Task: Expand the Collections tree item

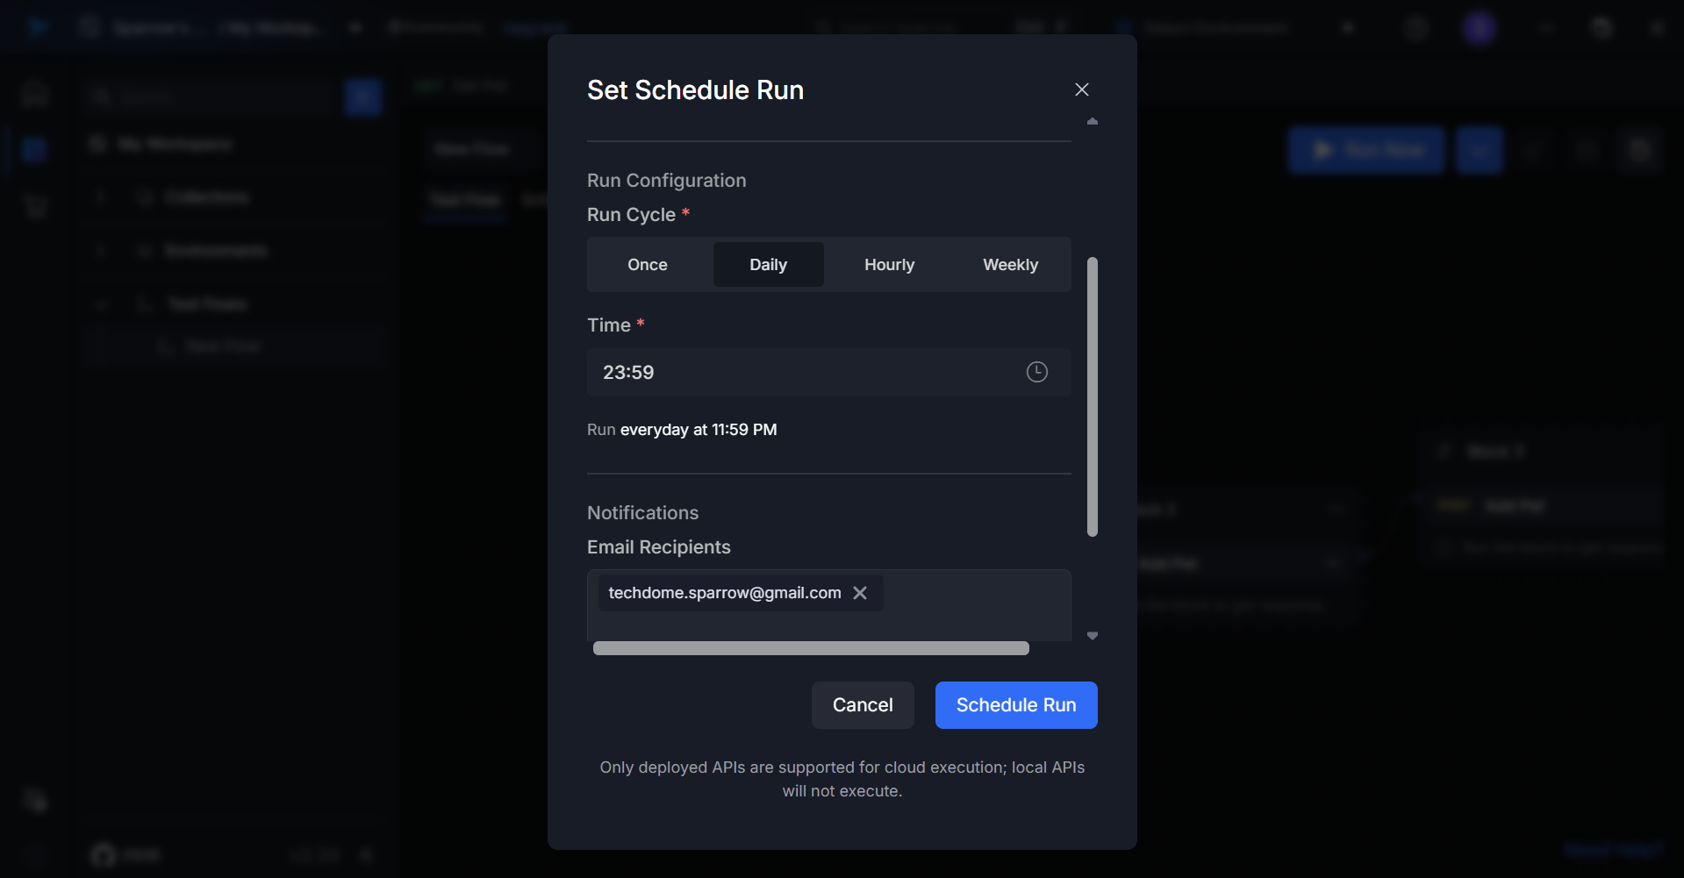Action: click(x=102, y=197)
